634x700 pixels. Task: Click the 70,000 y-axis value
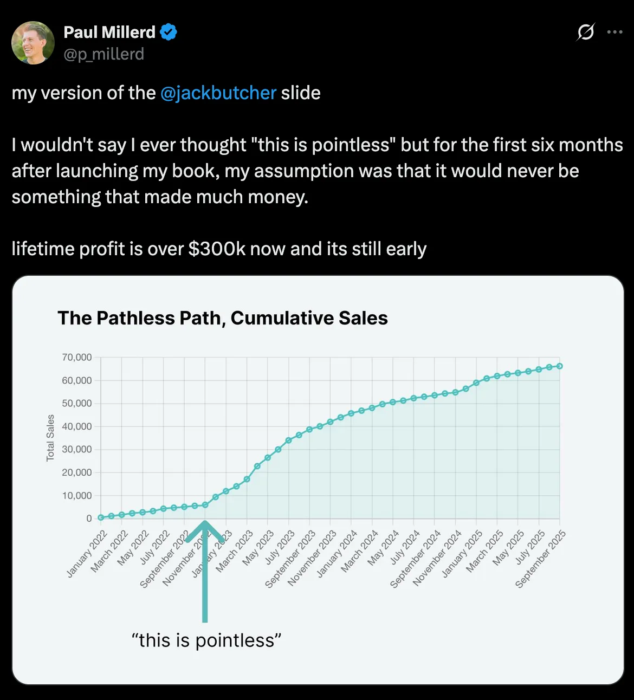pos(77,358)
